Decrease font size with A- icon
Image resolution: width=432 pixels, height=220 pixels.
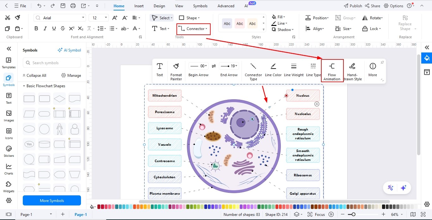(125, 18)
